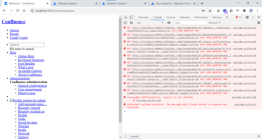The width and height of the screenshot is (262, 139).
Task: Bookmark this page with the star
Action: pyautogui.click(x=210, y=11)
